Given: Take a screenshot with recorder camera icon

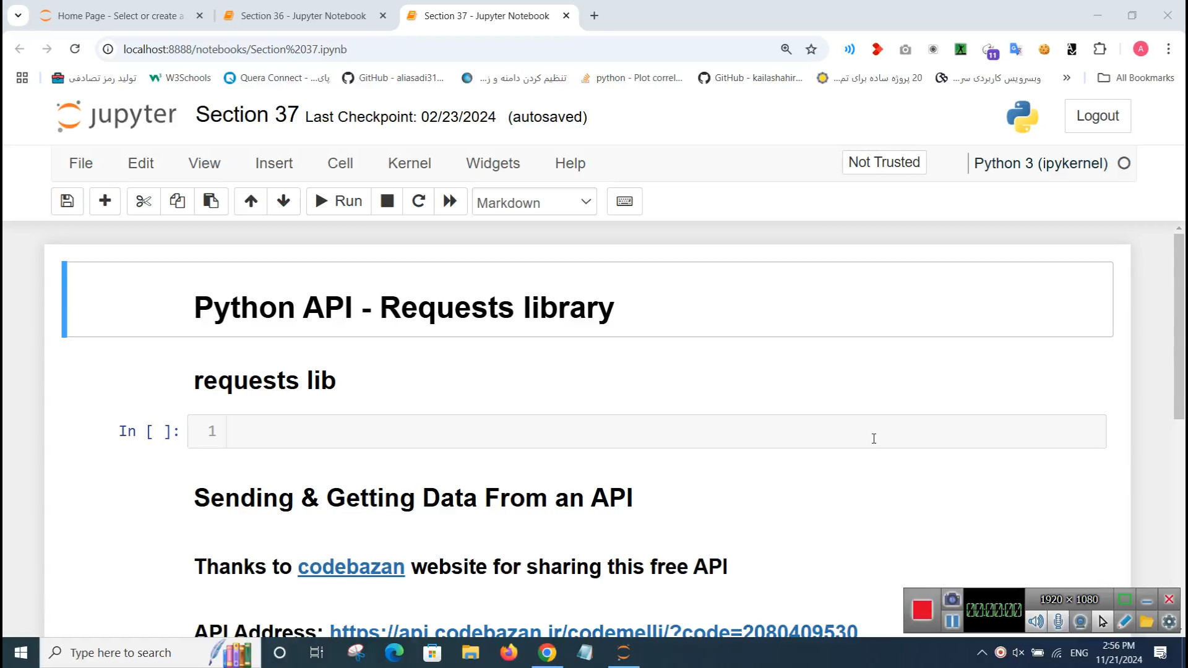Looking at the screenshot, I should pyautogui.click(x=952, y=599).
